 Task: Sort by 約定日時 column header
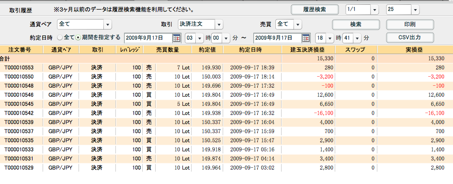coord(252,49)
